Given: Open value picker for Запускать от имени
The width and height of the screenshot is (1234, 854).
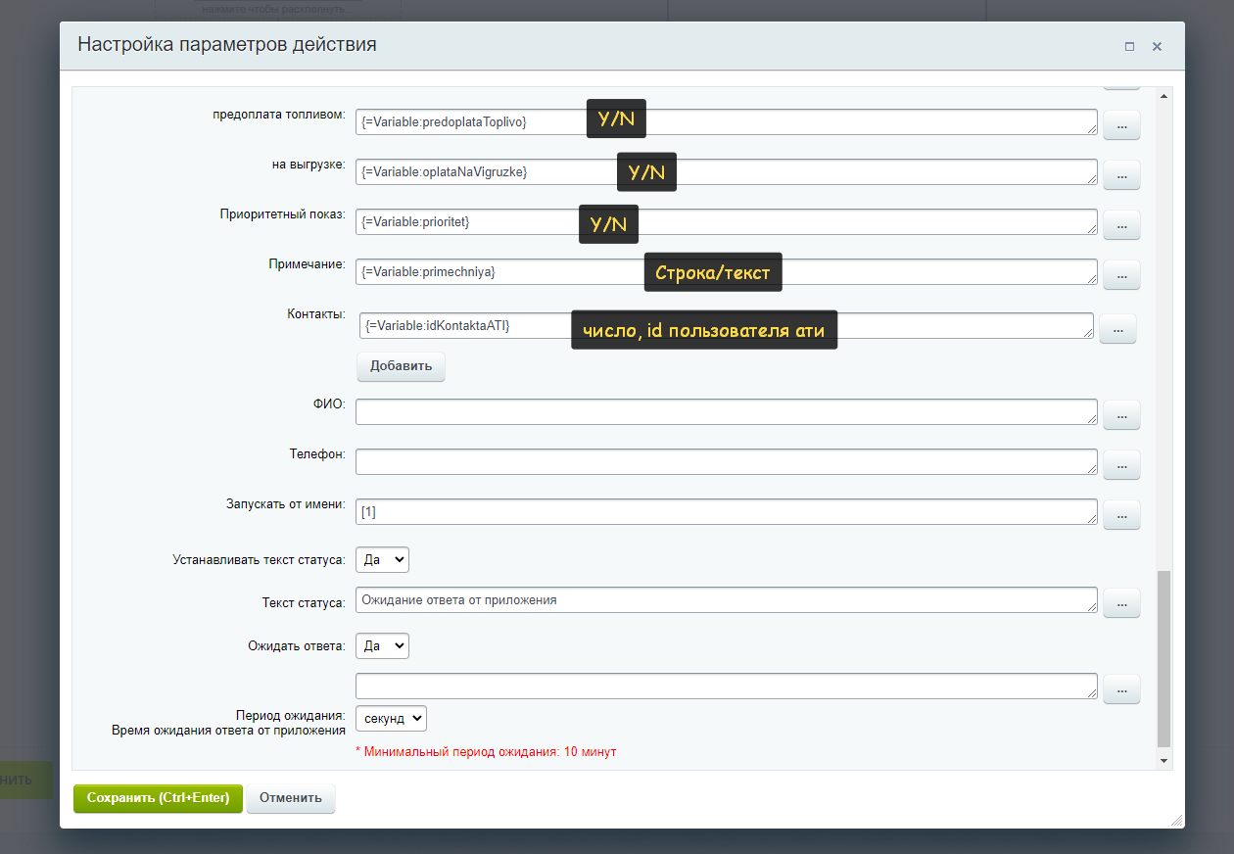Looking at the screenshot, I should 1121,514.
